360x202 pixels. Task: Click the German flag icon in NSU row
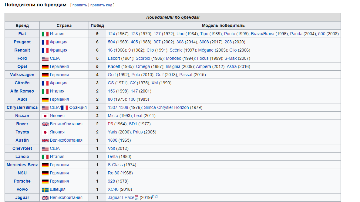coord(45,173)
